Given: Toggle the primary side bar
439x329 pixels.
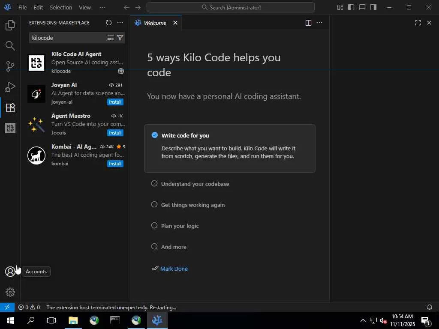Looking at the screenshot, I should tap(351, 8).
